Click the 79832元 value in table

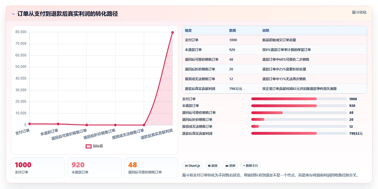(x=236, y=89)
